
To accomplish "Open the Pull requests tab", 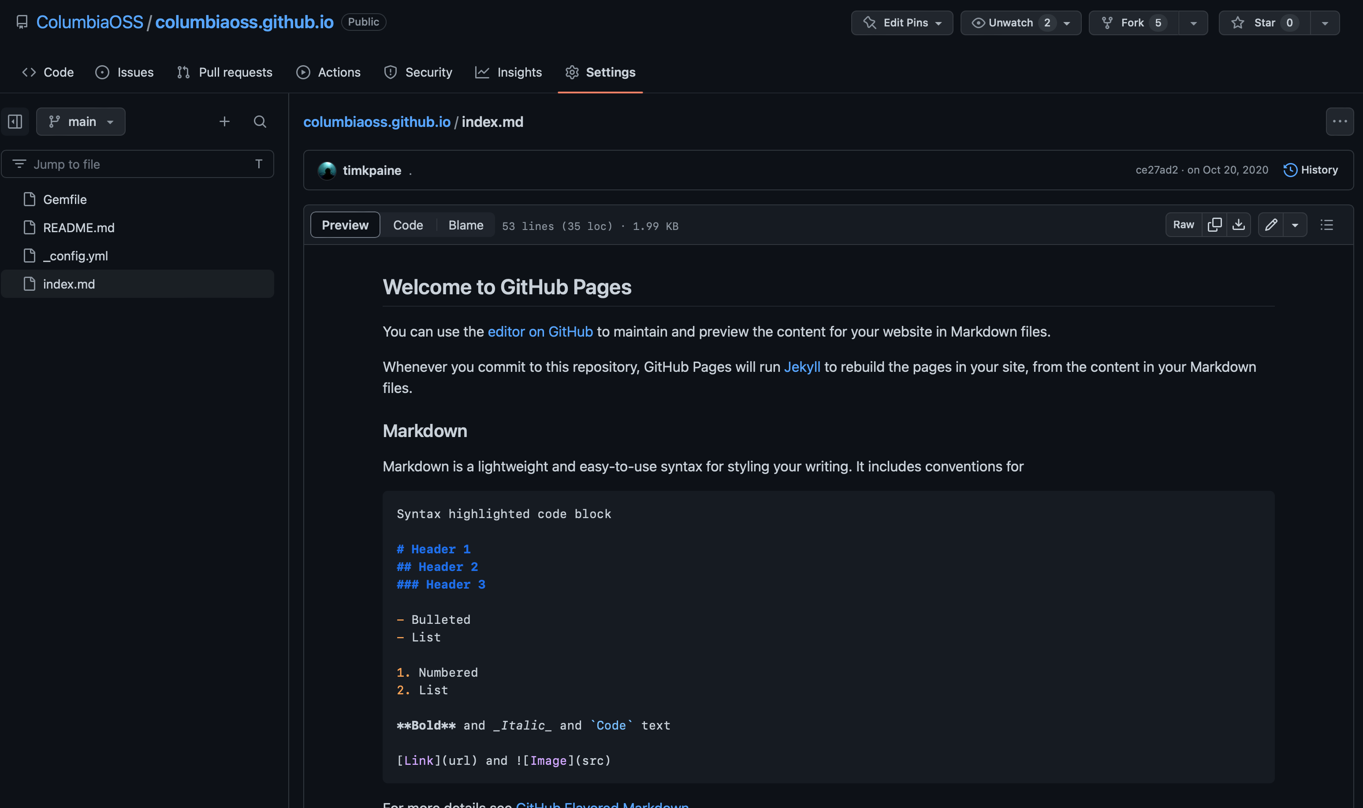I will [224, 72].
